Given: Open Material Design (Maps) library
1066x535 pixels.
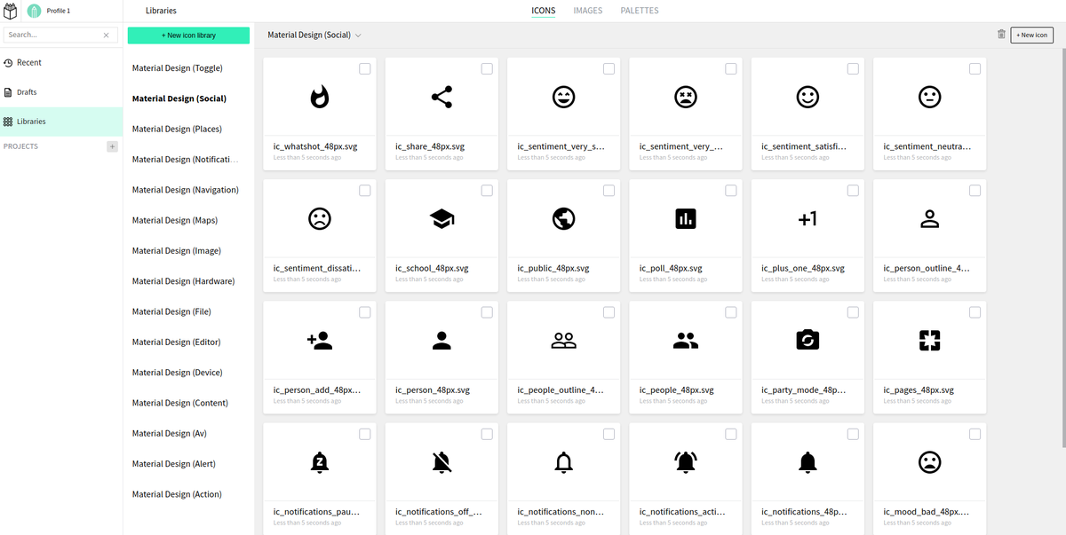Looking at the screenshot, I should pos(175,221).
